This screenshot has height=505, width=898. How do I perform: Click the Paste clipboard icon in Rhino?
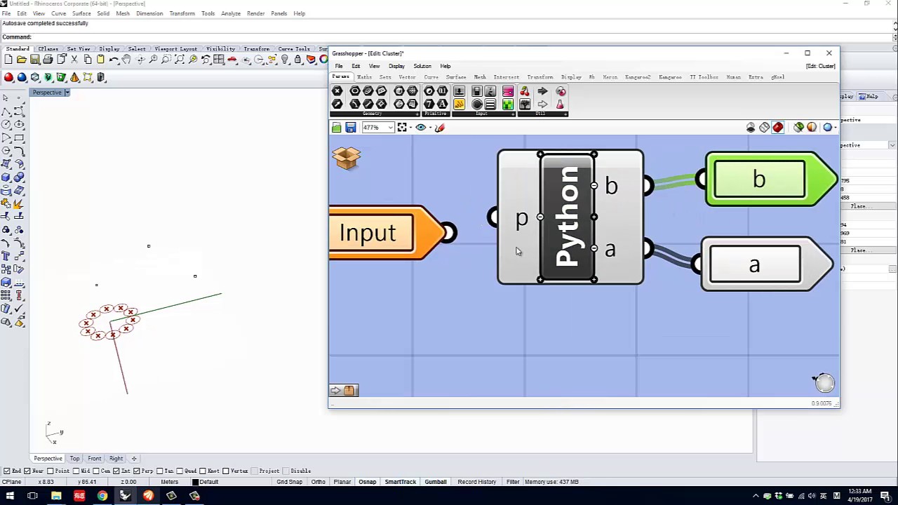(x=100, y=60)
